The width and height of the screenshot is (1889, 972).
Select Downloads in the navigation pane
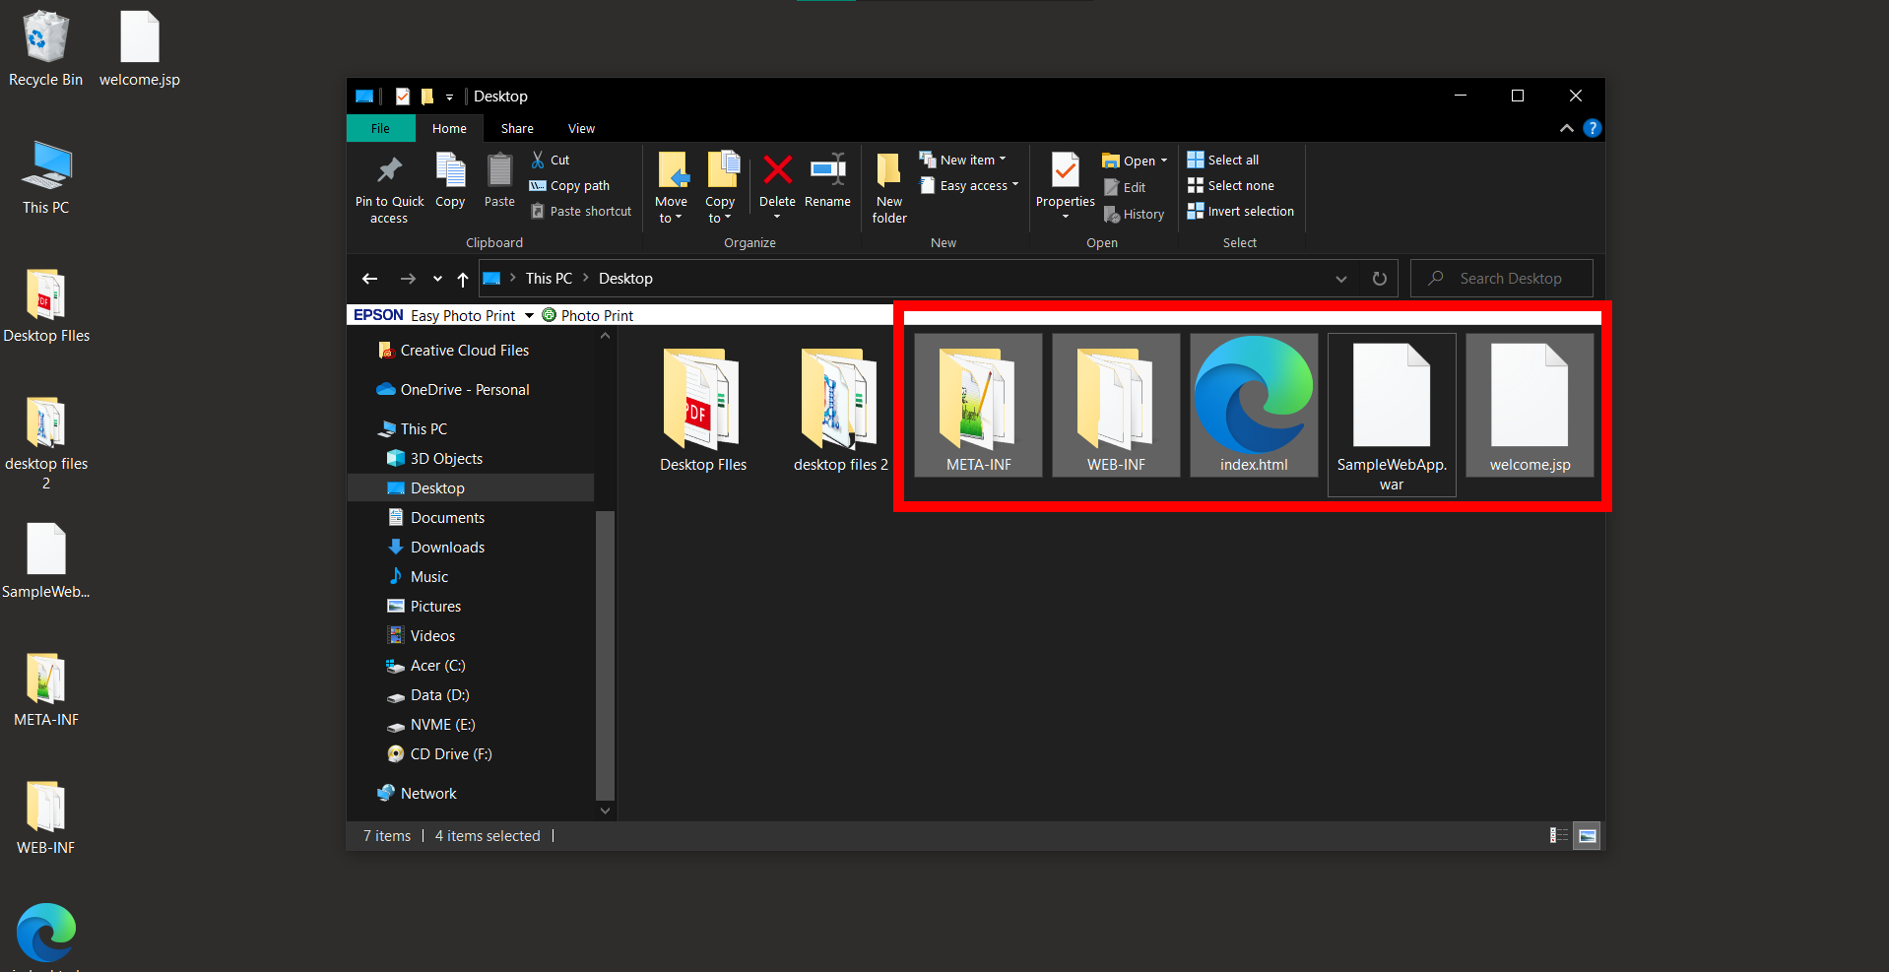(x=446, y=547)
